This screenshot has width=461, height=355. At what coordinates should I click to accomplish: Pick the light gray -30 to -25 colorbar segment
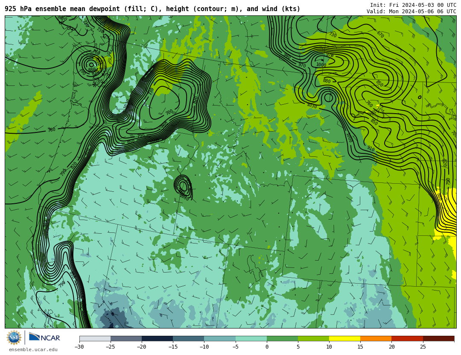(x=95, y=338)
